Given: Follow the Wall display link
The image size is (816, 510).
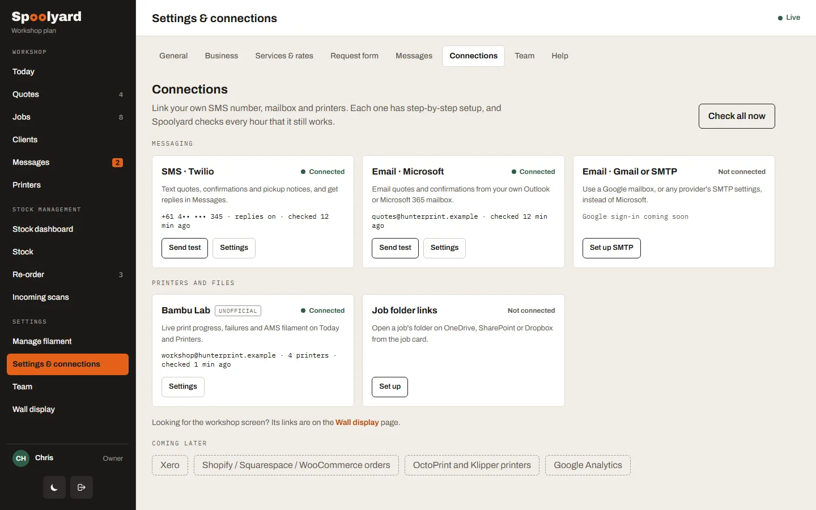Looking at the screenshot, I should (357, 423).
